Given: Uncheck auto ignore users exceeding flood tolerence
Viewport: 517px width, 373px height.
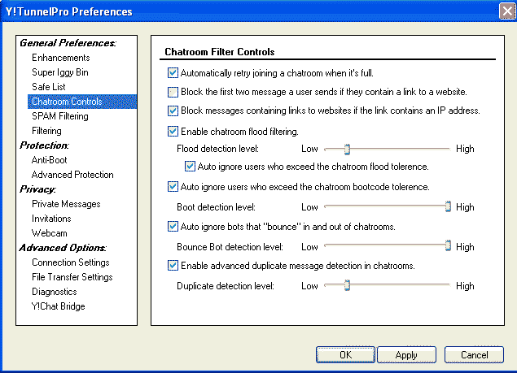Looking at the screenshot, I should (190, 167).
